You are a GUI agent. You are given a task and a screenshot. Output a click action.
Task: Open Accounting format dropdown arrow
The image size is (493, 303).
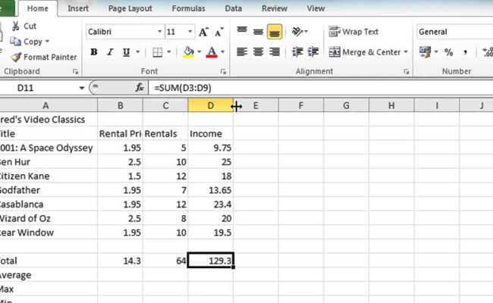(436, 52)
